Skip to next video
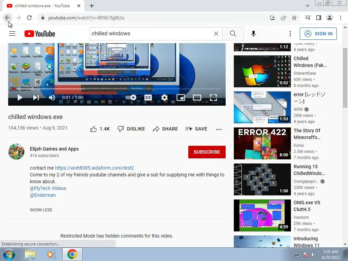 36,98
